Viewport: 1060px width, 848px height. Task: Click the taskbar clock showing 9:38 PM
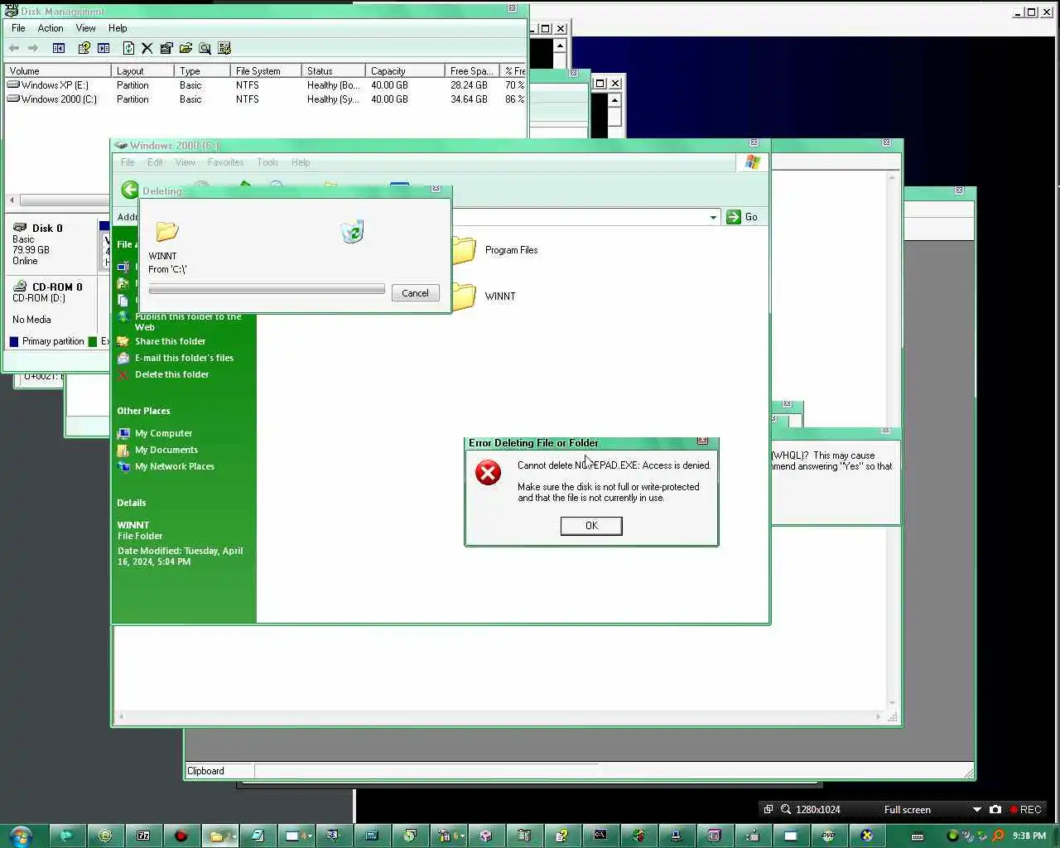1029,836
